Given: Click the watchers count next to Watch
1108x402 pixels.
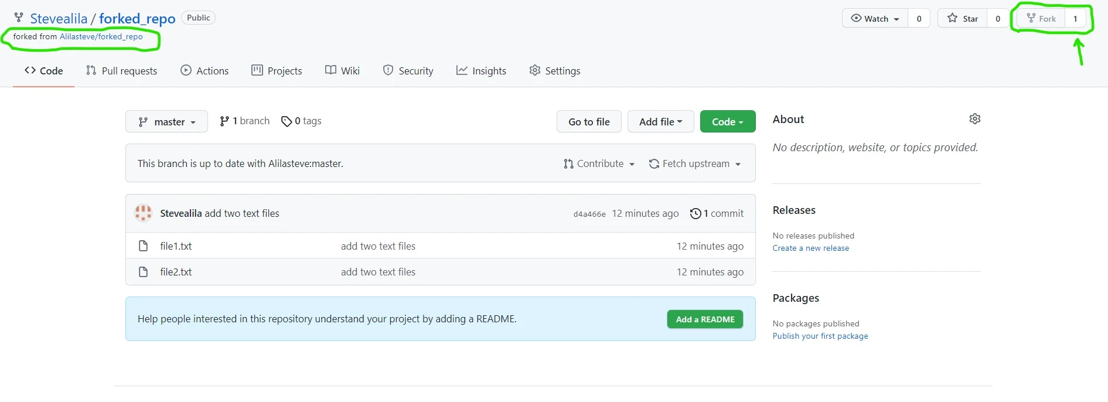Looking at the screenshot, I should pos(919,19).
